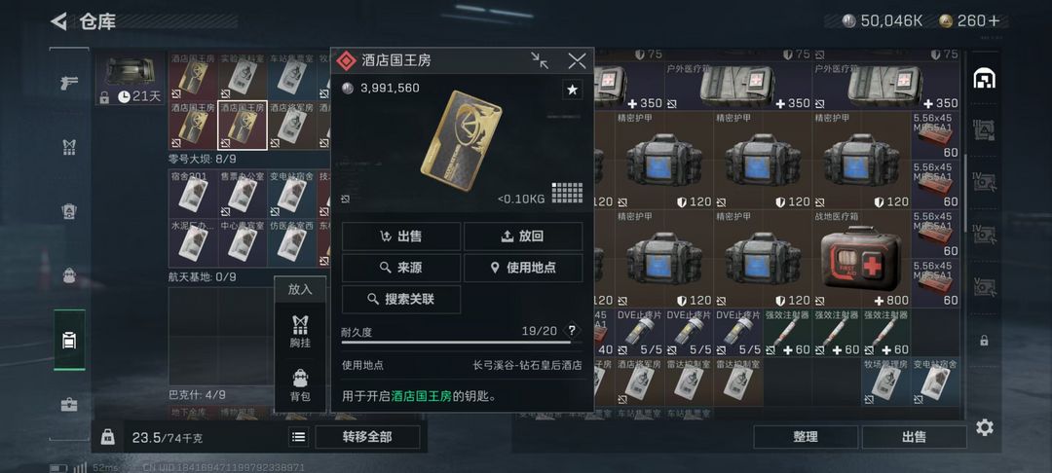This screenshot has height=473, width=1052.
Task: Click the 转移全部 transfer all button
Action: [x=367, y=437]
